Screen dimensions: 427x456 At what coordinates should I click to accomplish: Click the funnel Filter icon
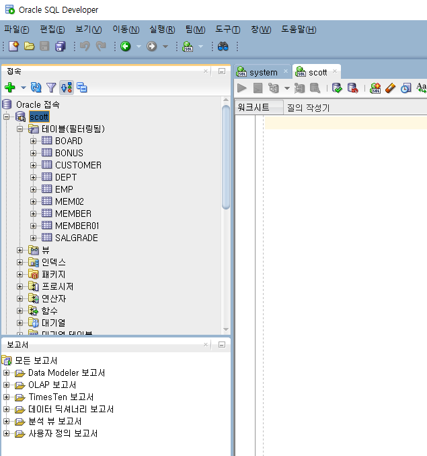click(51, 88)
